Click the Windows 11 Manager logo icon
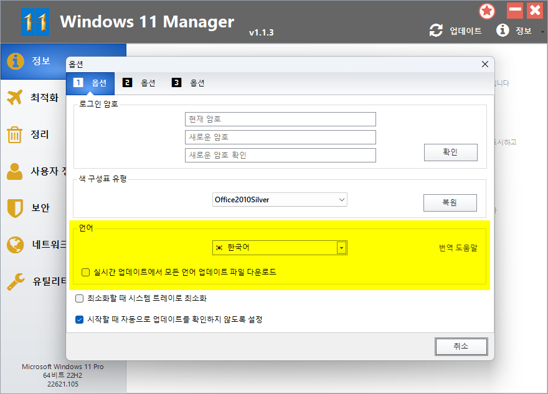This screenshot has width=548, height=394. 35,22
